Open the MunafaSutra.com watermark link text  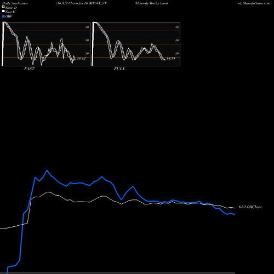click(256, 3)
